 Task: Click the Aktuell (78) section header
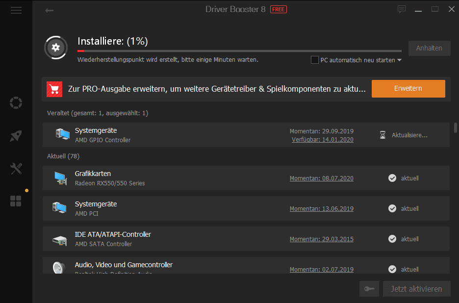tap(63, 156)
